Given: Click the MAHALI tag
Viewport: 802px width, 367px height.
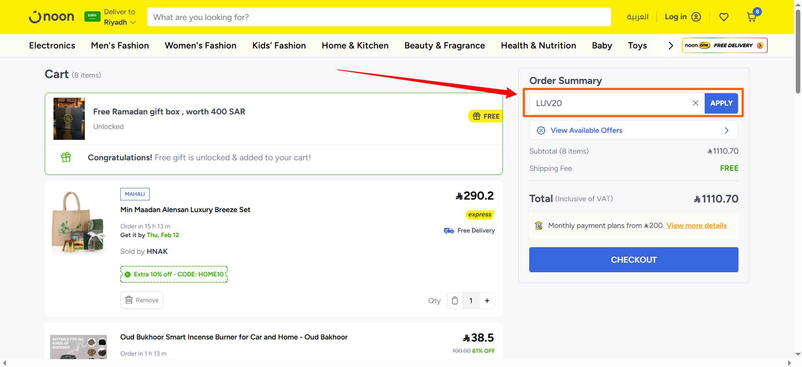Looking at the screenshot, I should coord(135,194).
